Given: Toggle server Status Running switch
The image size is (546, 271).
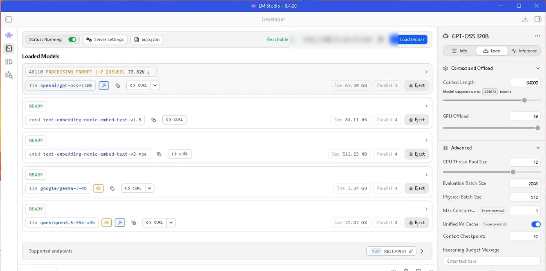Looking at the screenshot, I should click(x=72, y=40).
